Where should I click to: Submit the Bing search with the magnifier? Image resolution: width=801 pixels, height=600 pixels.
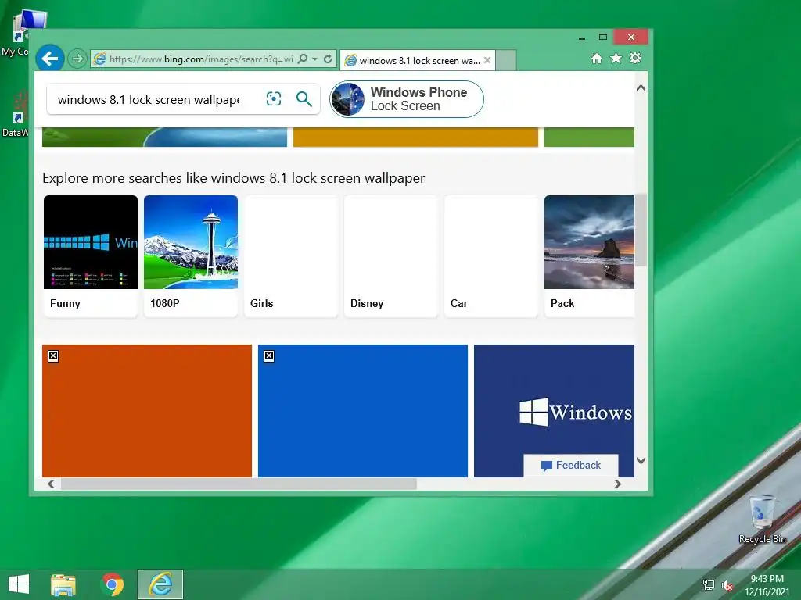[x=304, y=99]
